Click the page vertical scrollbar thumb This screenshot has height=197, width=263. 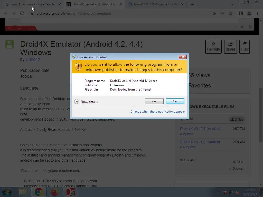coord(261,115)
